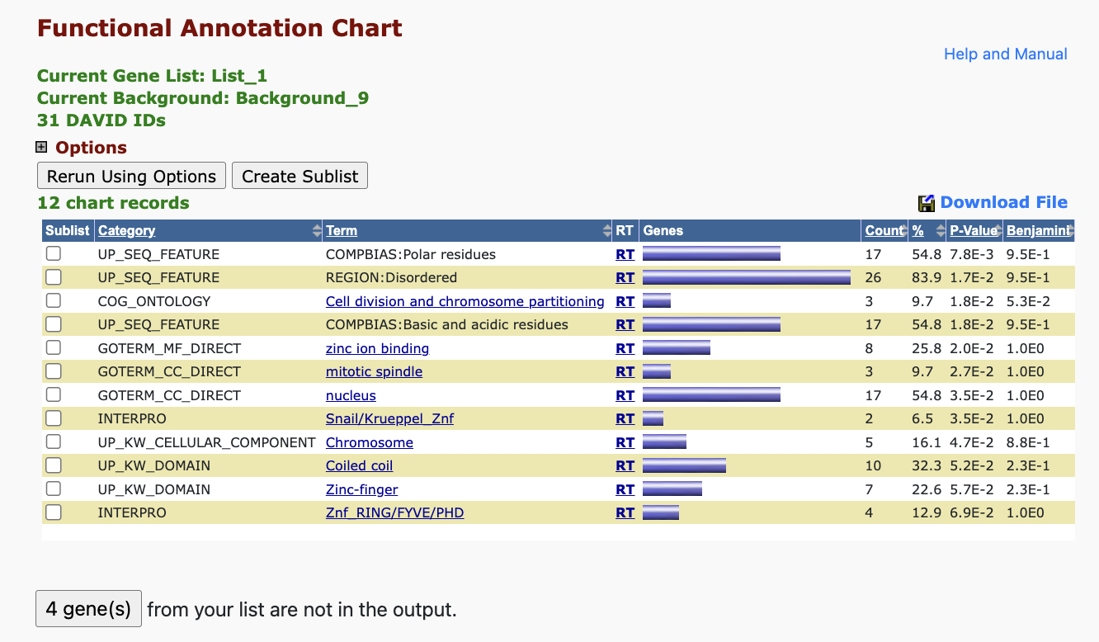Screen dimensions: 1099x642
Task: Sort by P-Value column header
Action: pos(973,231)
